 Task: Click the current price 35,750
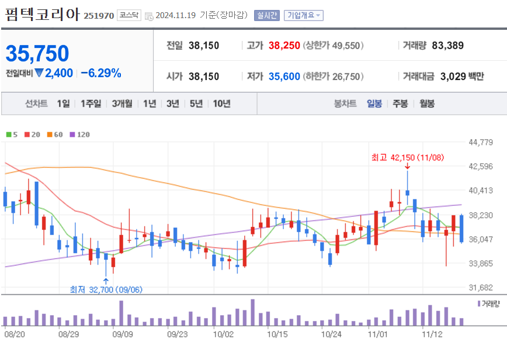click(37, 53)
